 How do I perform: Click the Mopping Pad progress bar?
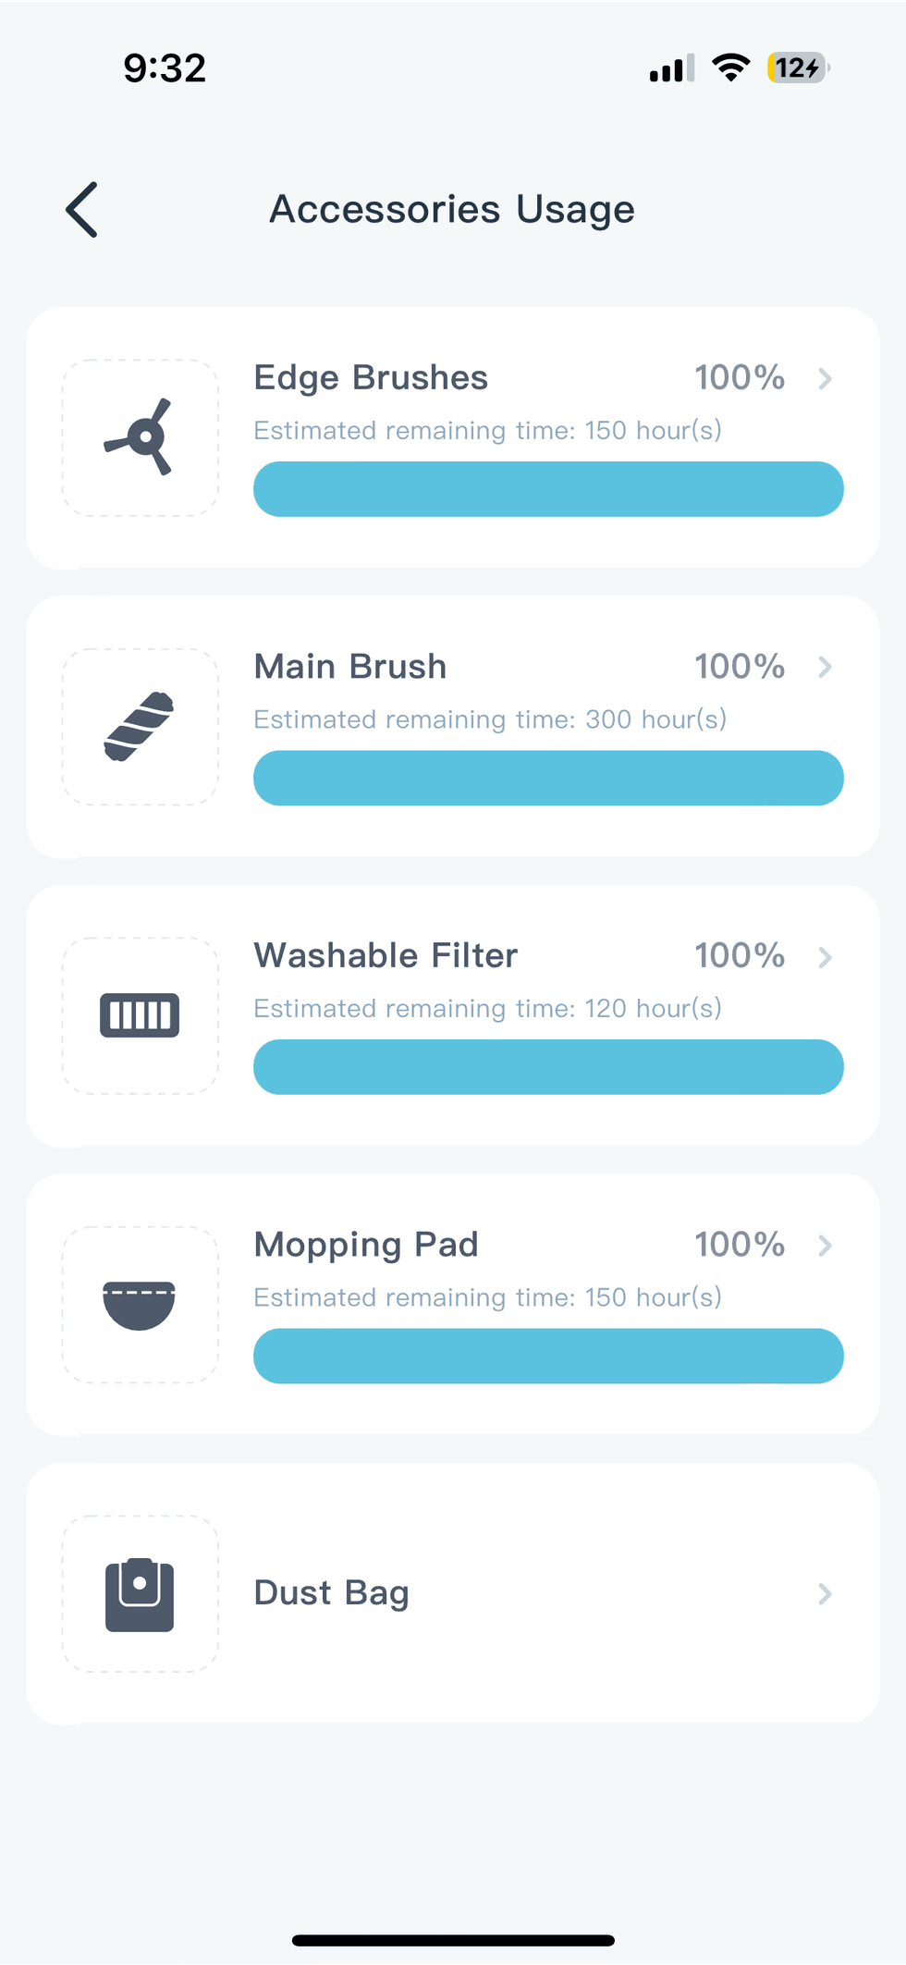point(548,1357)
